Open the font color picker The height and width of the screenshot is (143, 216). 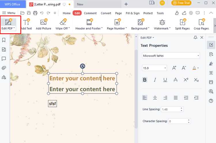coord(195,68)
